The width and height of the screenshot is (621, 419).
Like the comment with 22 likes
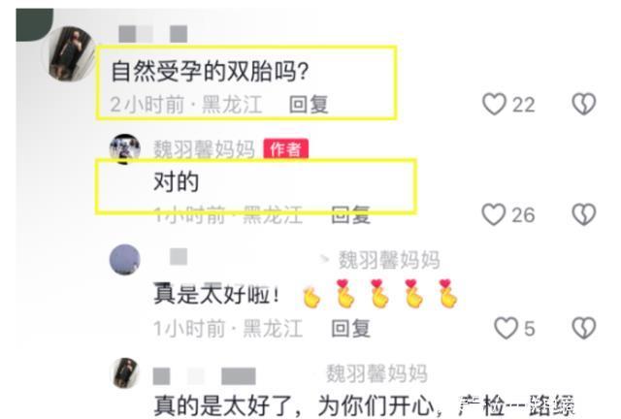point(494,104)
